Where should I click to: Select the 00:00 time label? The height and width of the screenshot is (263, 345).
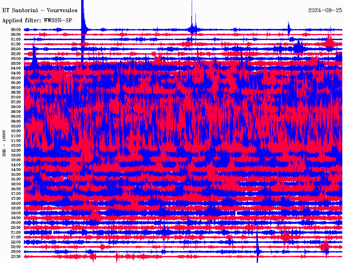(x=16, y=30)
